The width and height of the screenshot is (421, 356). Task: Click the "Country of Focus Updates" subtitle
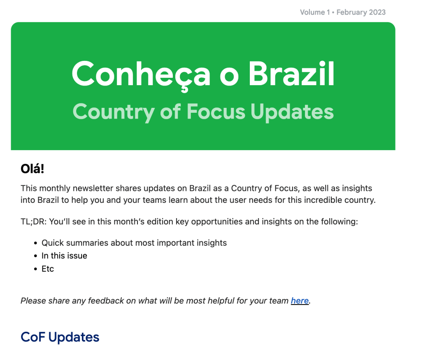point(203,111)
